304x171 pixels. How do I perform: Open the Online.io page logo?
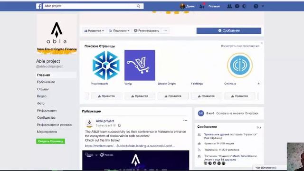point(240,65)
